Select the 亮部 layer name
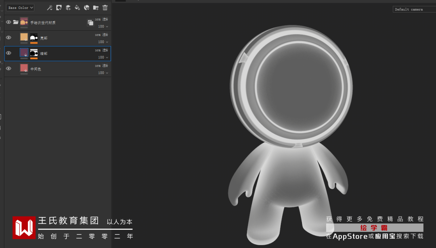 [x=44, y=38]
